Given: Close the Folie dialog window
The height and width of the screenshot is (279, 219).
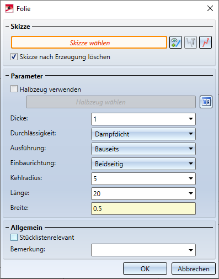Looking at the screenshot, I should click(x=210, y=8).
